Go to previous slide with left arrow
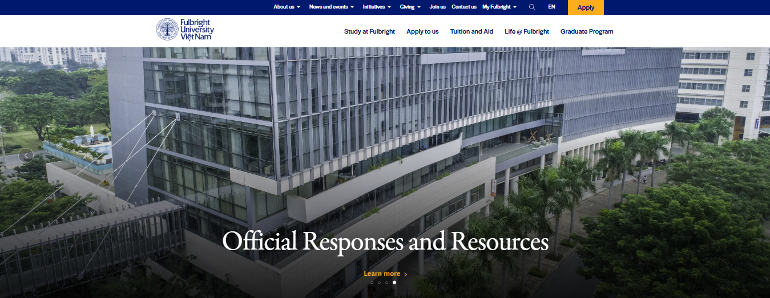The width and height of the screenshot is (770, 298). point(26,155)
